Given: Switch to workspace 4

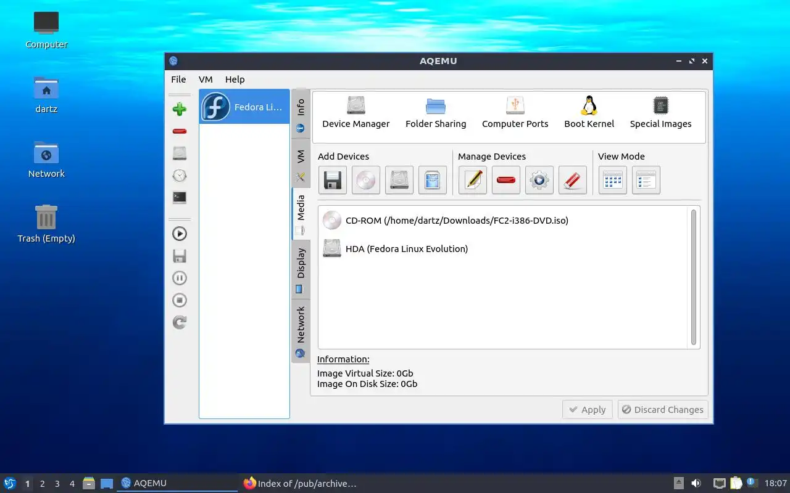Looking at the screenshot, I should point(72,484).
